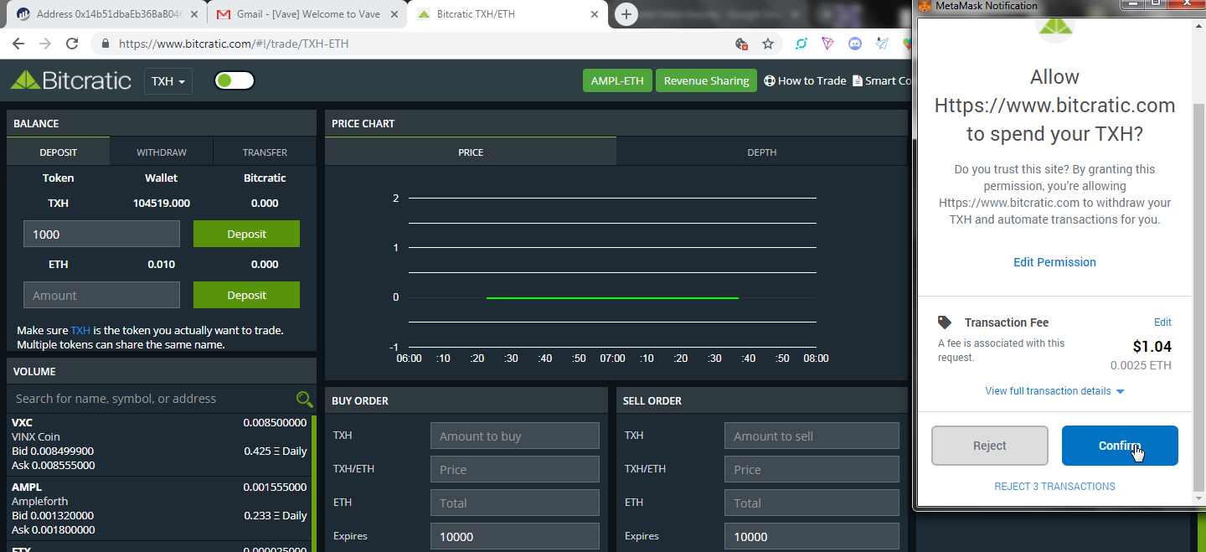Click the lifebuoy icon beside How to Trade

(770, 80)
